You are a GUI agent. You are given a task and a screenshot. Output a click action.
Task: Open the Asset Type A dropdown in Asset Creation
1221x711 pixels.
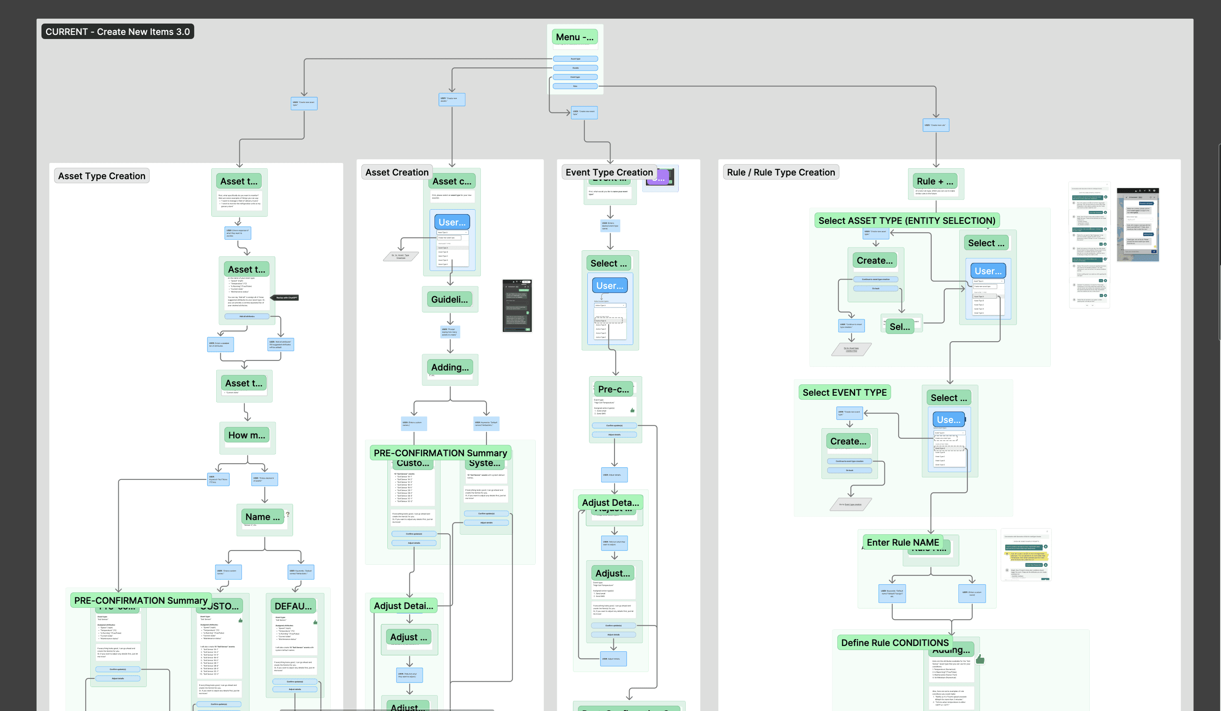pos(452,232)
